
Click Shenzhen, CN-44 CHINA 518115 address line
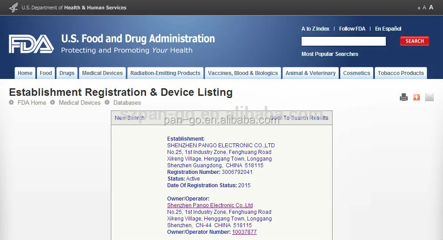point(209,225)
